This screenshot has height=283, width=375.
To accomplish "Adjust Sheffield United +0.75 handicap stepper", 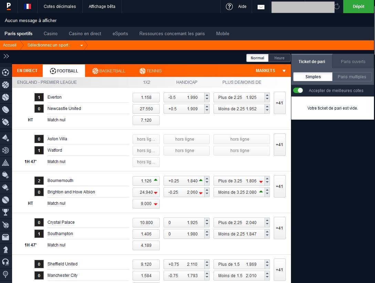I will pos(207,264).
